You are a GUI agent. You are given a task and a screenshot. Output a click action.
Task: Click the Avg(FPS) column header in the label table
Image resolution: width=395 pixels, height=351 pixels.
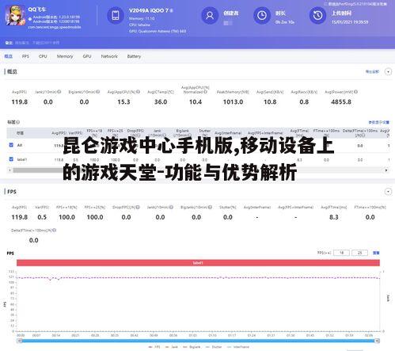pyautogui.click(x=59, y=133)
